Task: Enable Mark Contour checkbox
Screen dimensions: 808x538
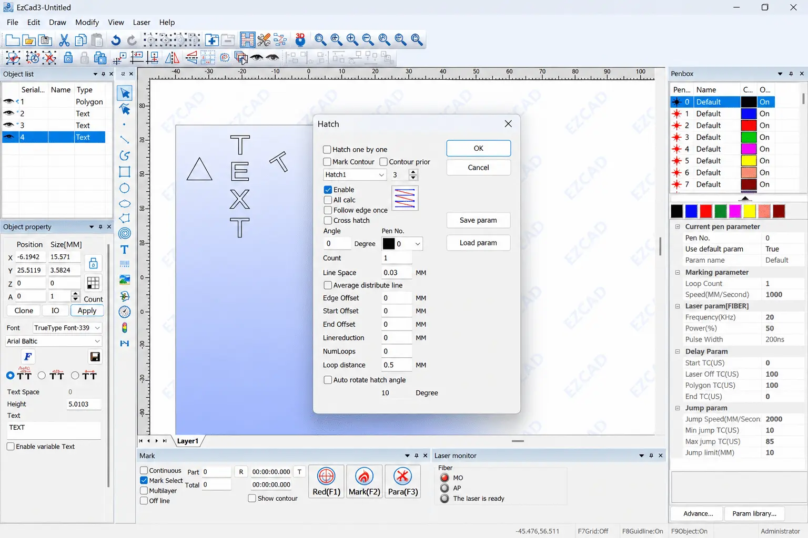Action: click(327, 162)
